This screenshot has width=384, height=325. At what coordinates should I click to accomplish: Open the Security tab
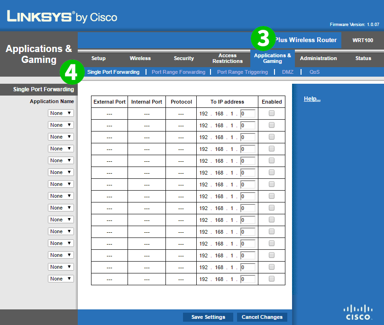183,58
